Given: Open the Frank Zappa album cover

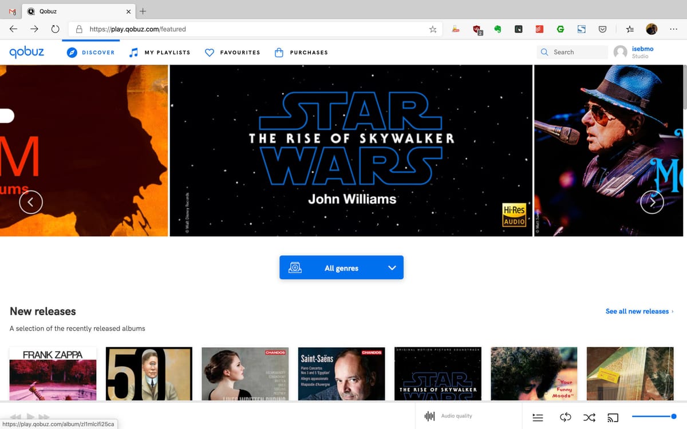Looking at the screenshot, I should (53, 373).
